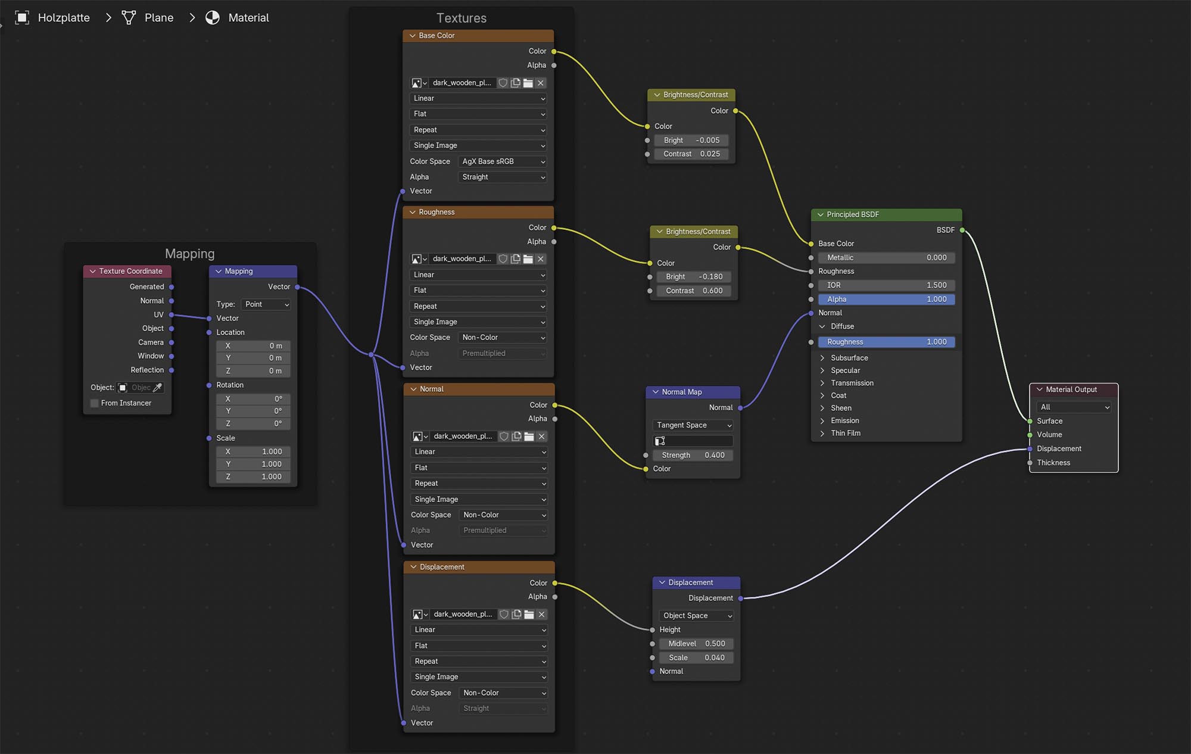Unlink the image from the Displacement texture node
This screenshot has height=754, width=1191.
tap(541, 614)
